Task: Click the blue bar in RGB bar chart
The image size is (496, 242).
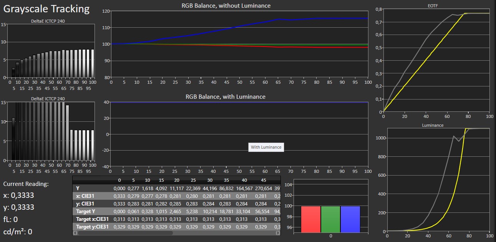Action: point(350,219)
